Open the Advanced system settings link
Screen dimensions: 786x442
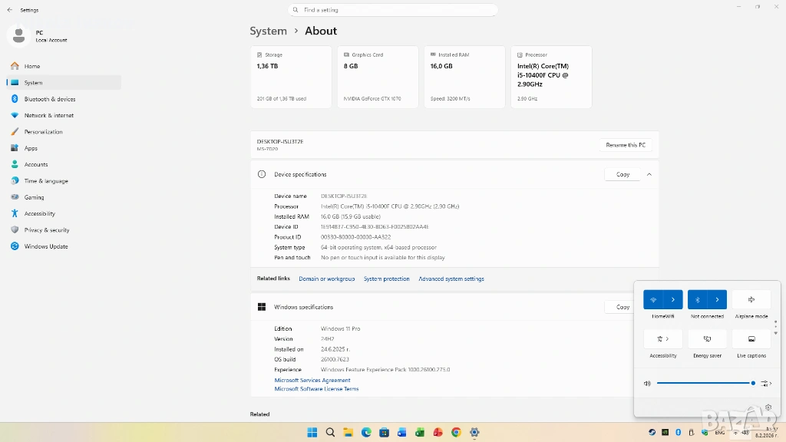(x=451, y=279)
